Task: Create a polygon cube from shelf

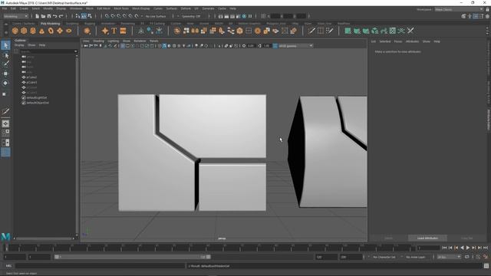Action: (24, 31)
